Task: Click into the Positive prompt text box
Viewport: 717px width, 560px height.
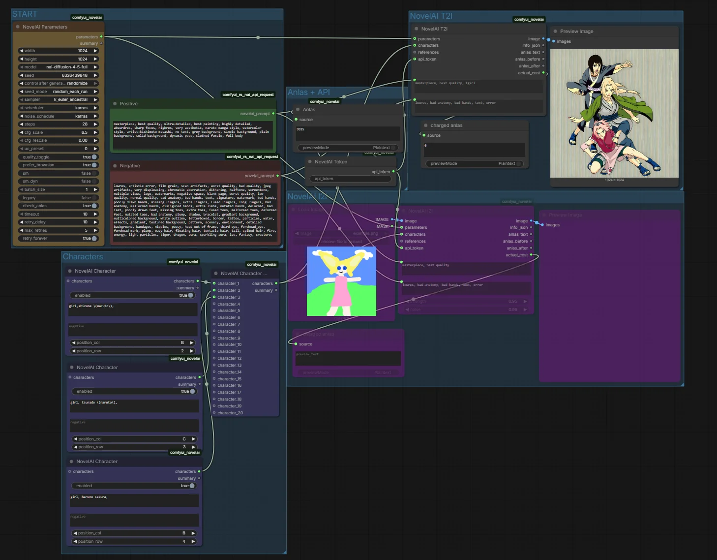Action: tap(192, 135)
